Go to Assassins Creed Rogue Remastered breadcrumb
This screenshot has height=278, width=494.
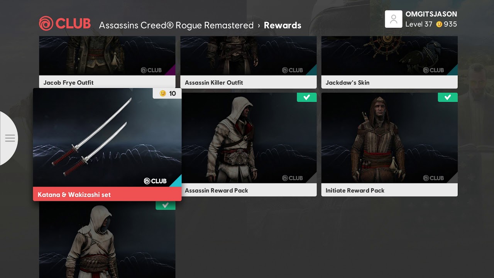(x=176, y=25)
